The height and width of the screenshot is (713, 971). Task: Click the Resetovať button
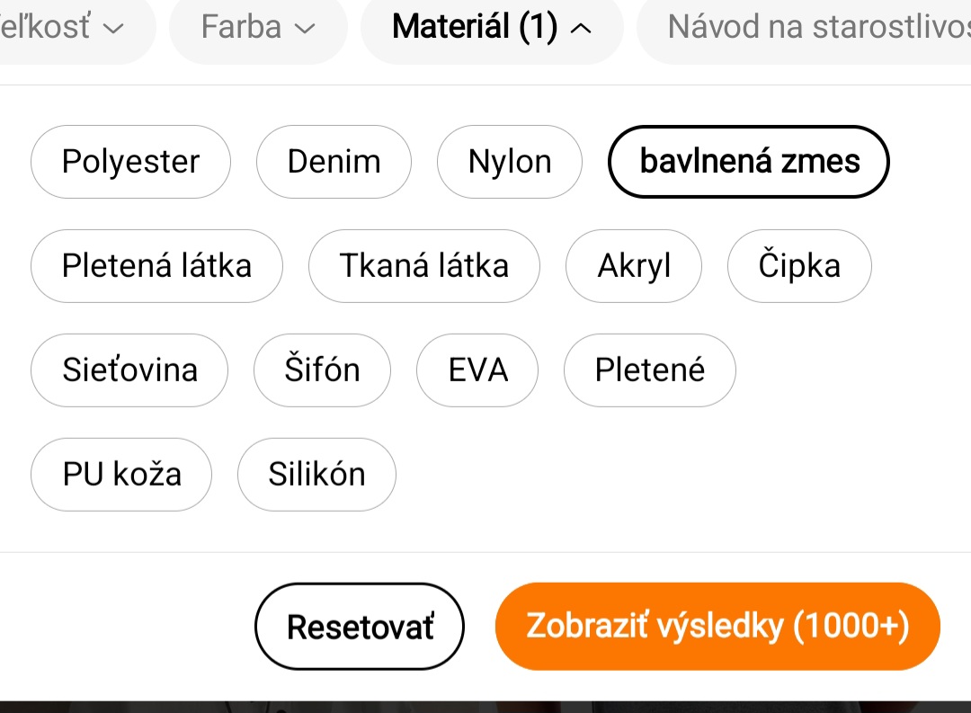(x=360, y=627)
